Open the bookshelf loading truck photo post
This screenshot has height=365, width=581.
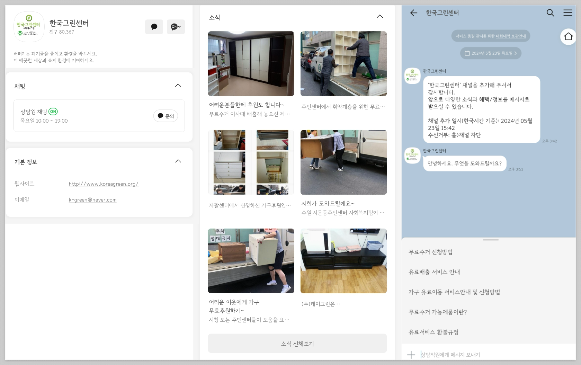pyautogui.click(x=343, y=64)
